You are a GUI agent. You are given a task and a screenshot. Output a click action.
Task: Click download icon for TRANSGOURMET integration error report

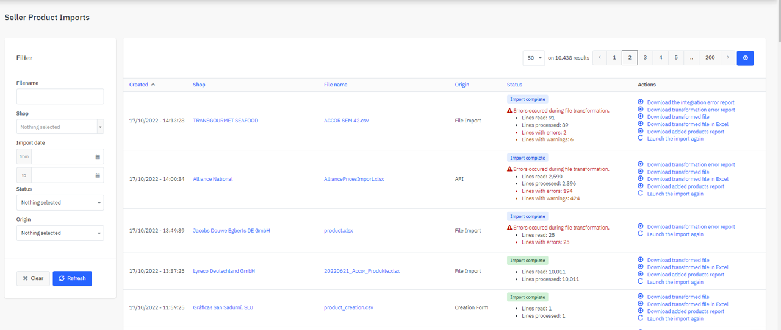tap(641, 102)
